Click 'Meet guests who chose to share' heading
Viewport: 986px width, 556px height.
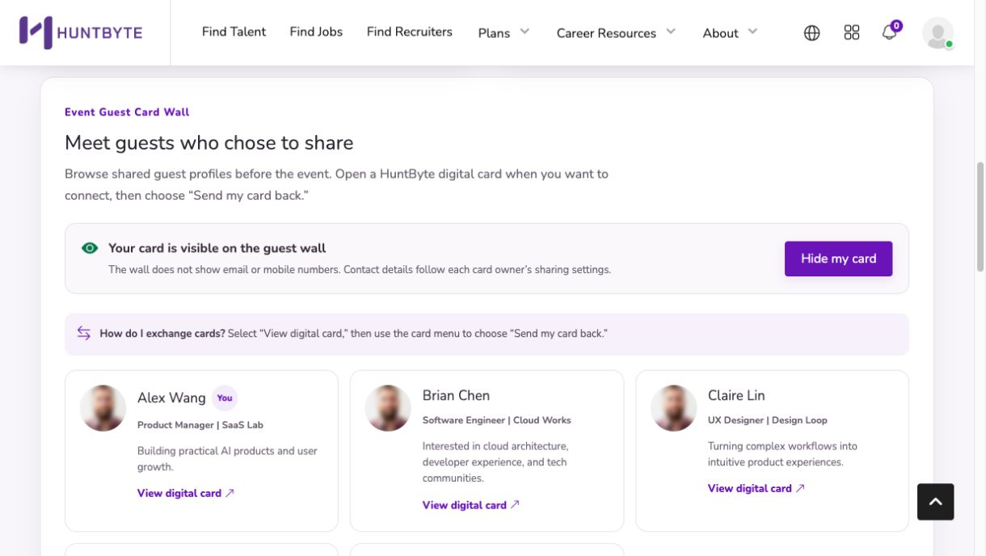coord(209,143)
